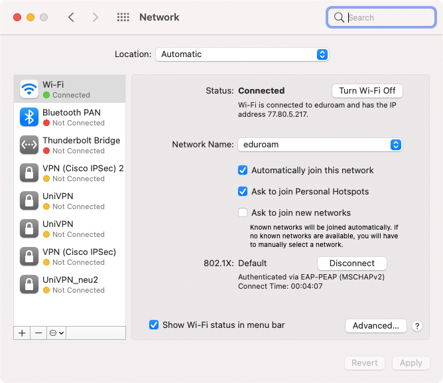
Task: Select the Thunderbolt Bridge icon
Action: (x=29, y=145)
